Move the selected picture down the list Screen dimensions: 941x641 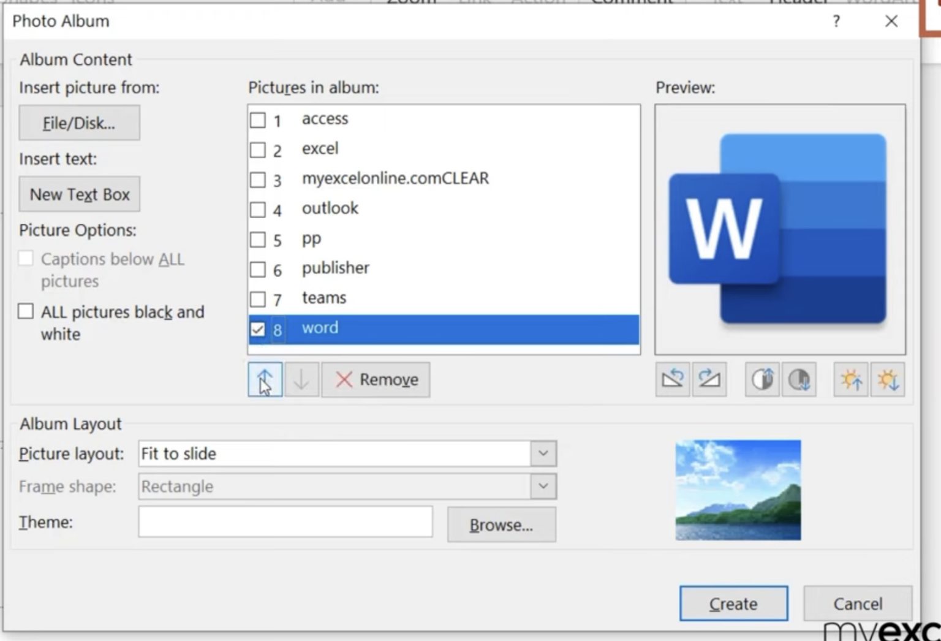coord(301,379)
